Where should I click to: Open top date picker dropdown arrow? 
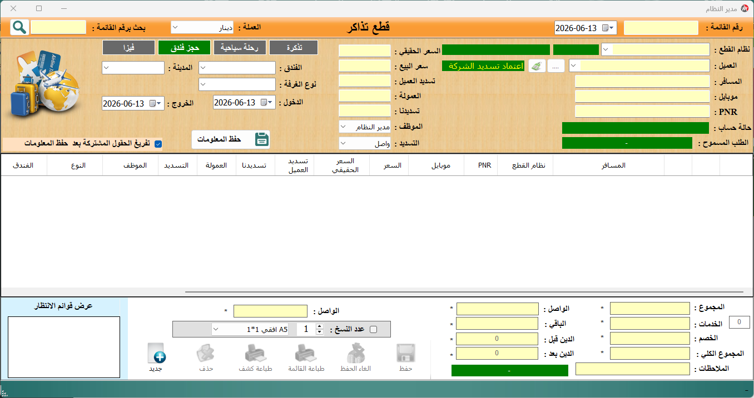tap(612, 28)
